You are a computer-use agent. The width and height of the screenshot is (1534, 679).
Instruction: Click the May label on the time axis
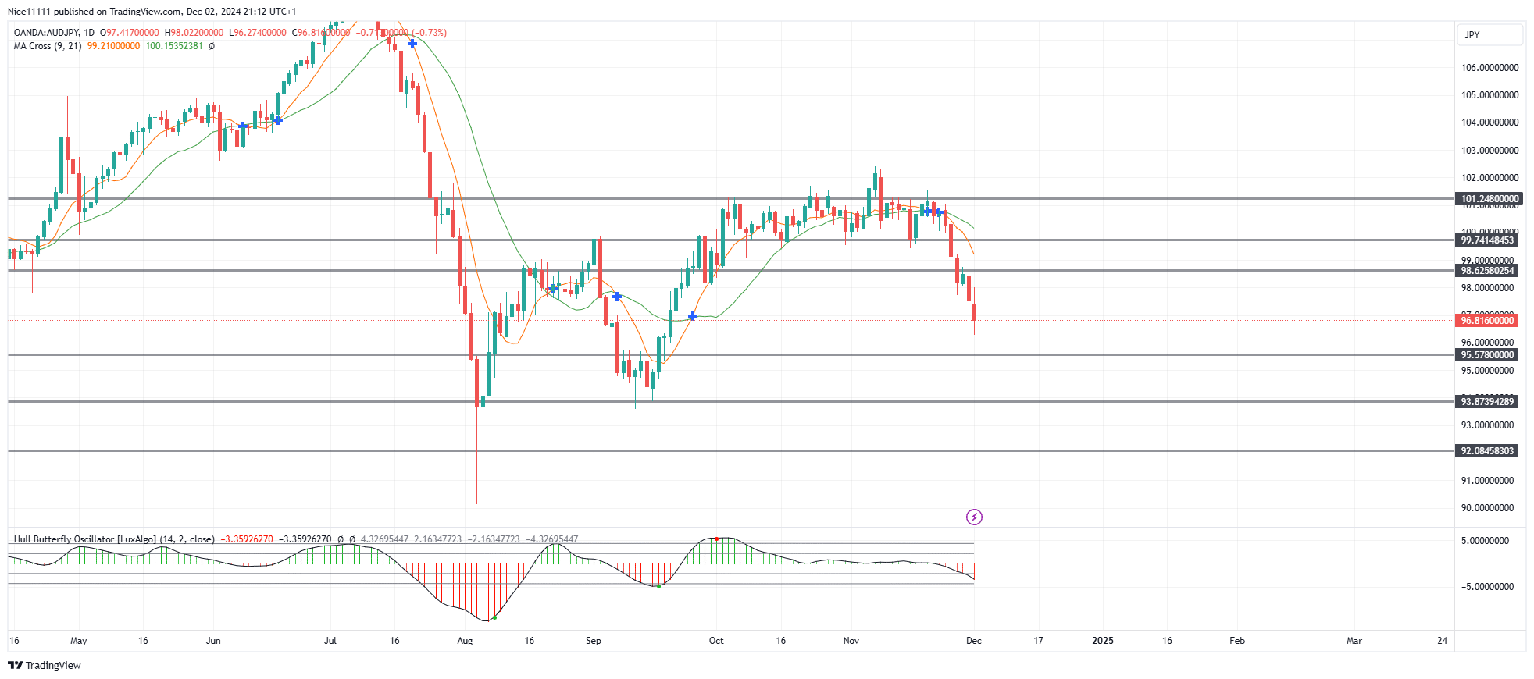point(79,641)
